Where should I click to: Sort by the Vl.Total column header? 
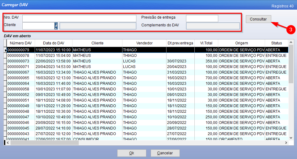click(206, 43)
